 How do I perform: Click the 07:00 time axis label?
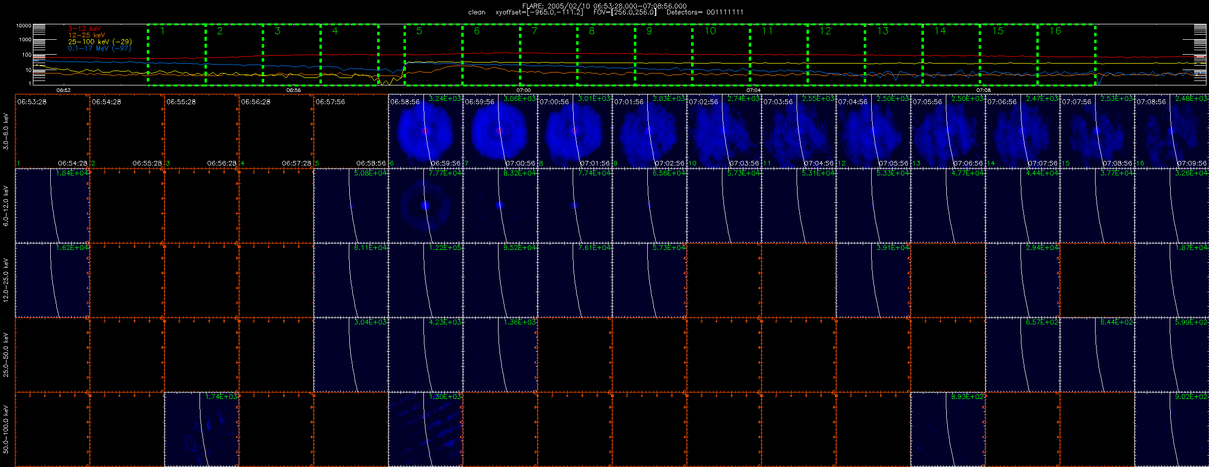coord(523,90)
